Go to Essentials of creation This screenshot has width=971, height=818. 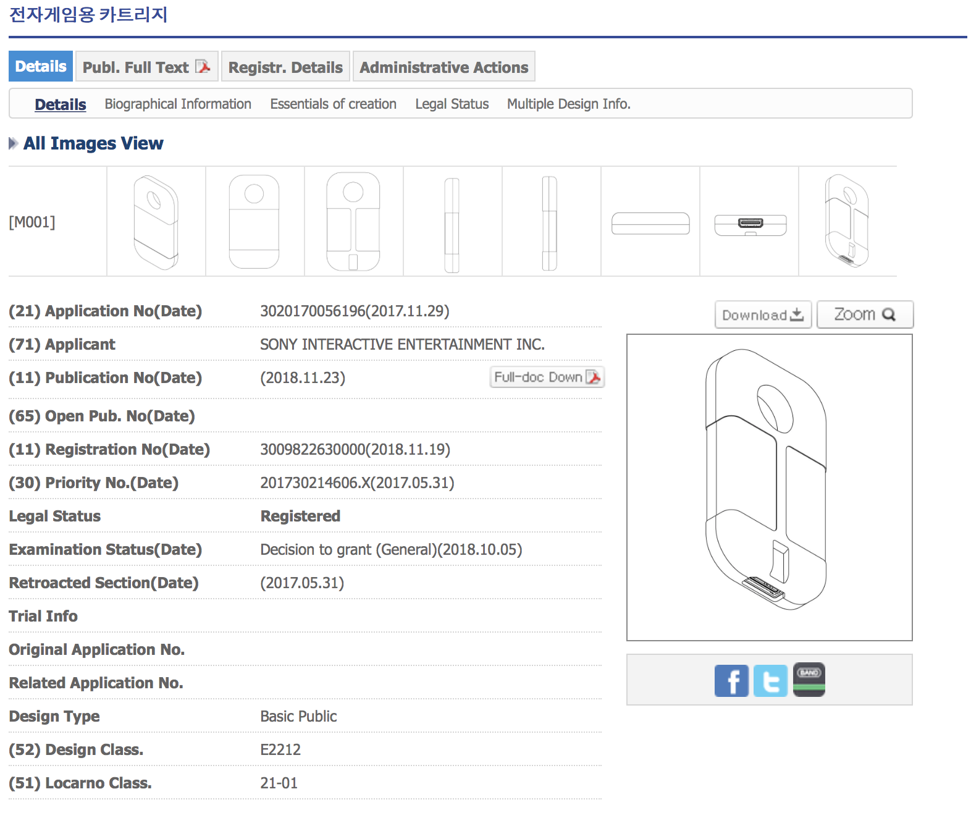(x=333, y=104)
